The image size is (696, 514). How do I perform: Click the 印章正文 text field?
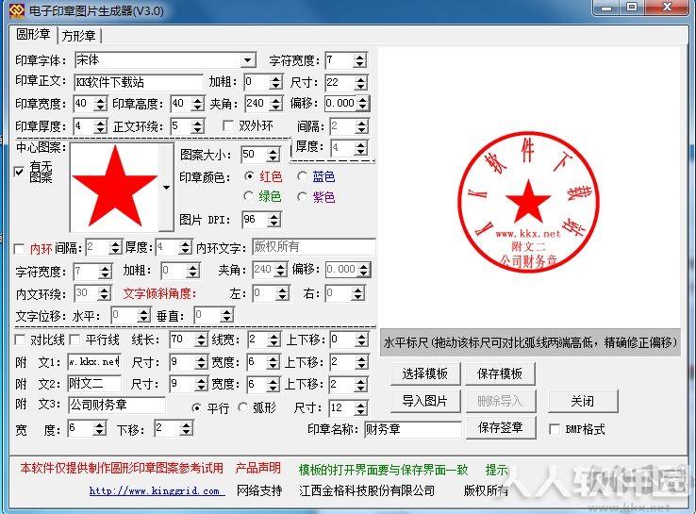pos(139,82)
